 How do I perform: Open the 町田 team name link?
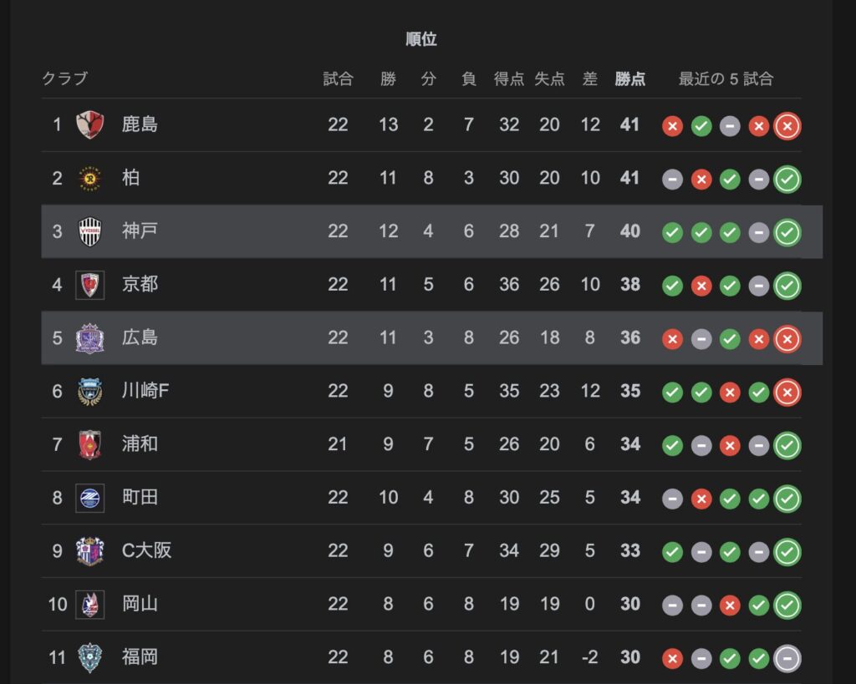coord(140,498)
